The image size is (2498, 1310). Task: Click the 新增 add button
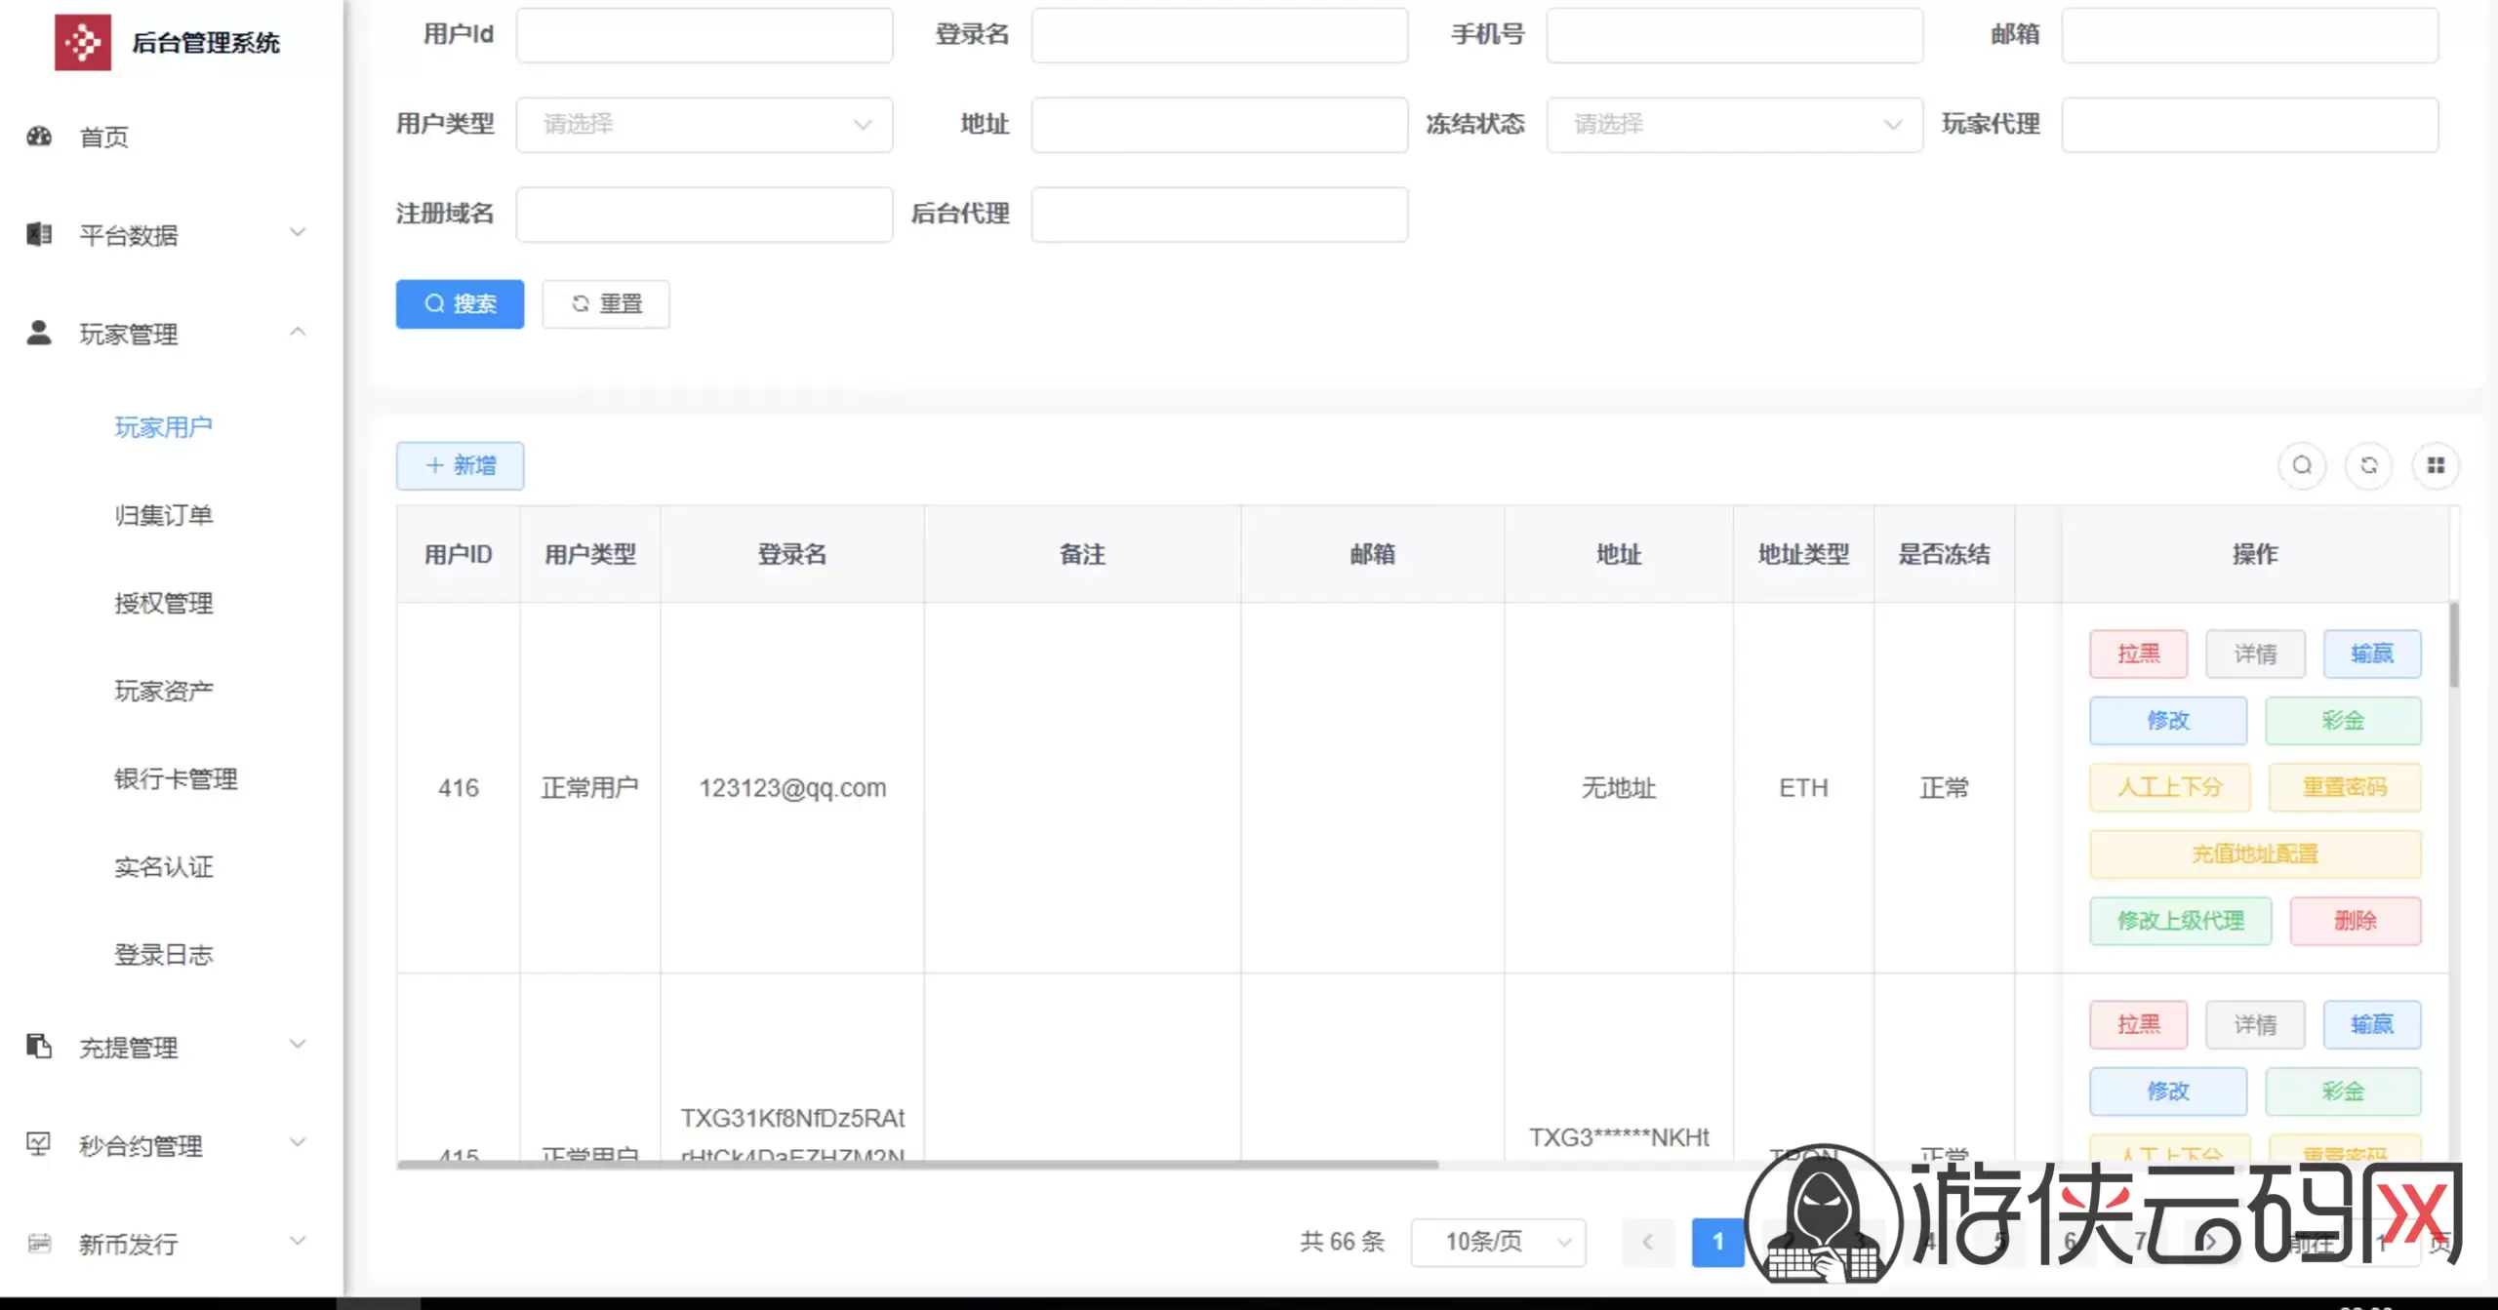pyautogui.click(x=460, y=465)
